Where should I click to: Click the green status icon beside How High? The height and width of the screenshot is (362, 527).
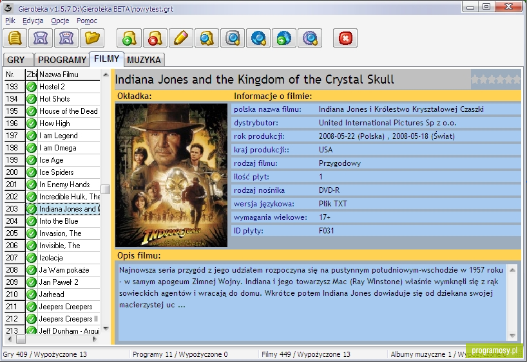click(x=32, y=123)
